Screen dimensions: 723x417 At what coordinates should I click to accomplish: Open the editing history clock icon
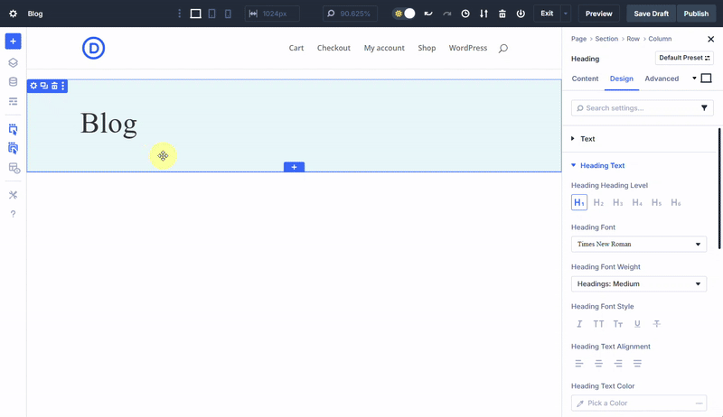click(x=465, y=14)
